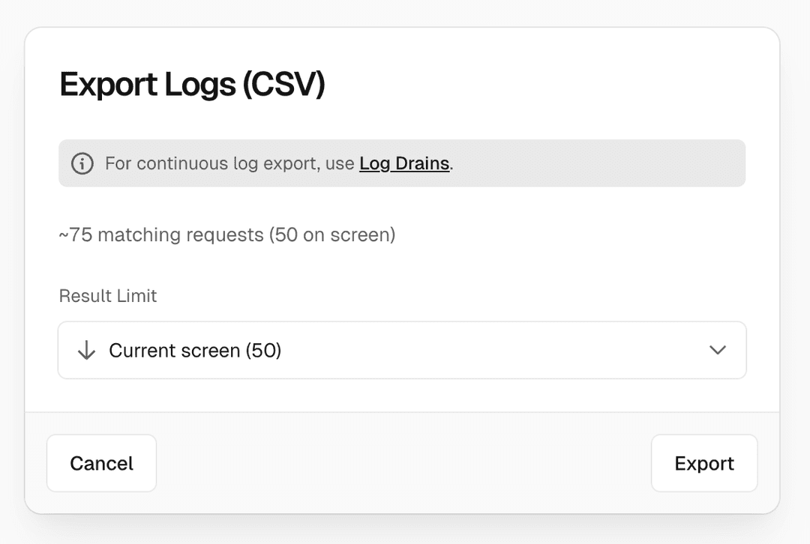Viewport: 810px width, 544px height.
Task: Click the info circle icon in banner
Action: click(82, 163)
